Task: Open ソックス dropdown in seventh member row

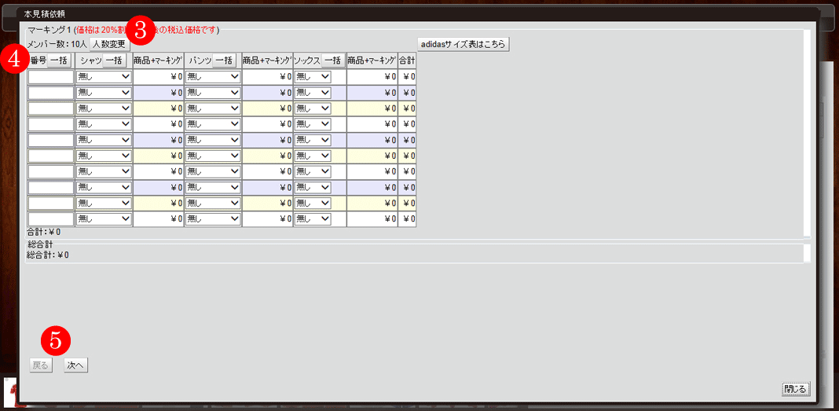Action: coord(313,171)
